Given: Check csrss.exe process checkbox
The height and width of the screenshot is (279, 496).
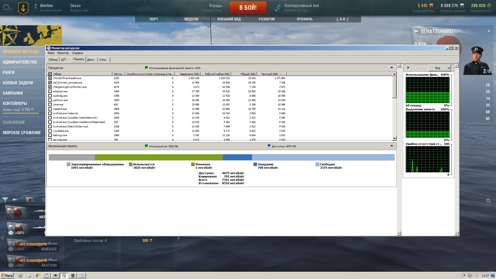Looking at the screenshot, I should [x=50, y=104].
